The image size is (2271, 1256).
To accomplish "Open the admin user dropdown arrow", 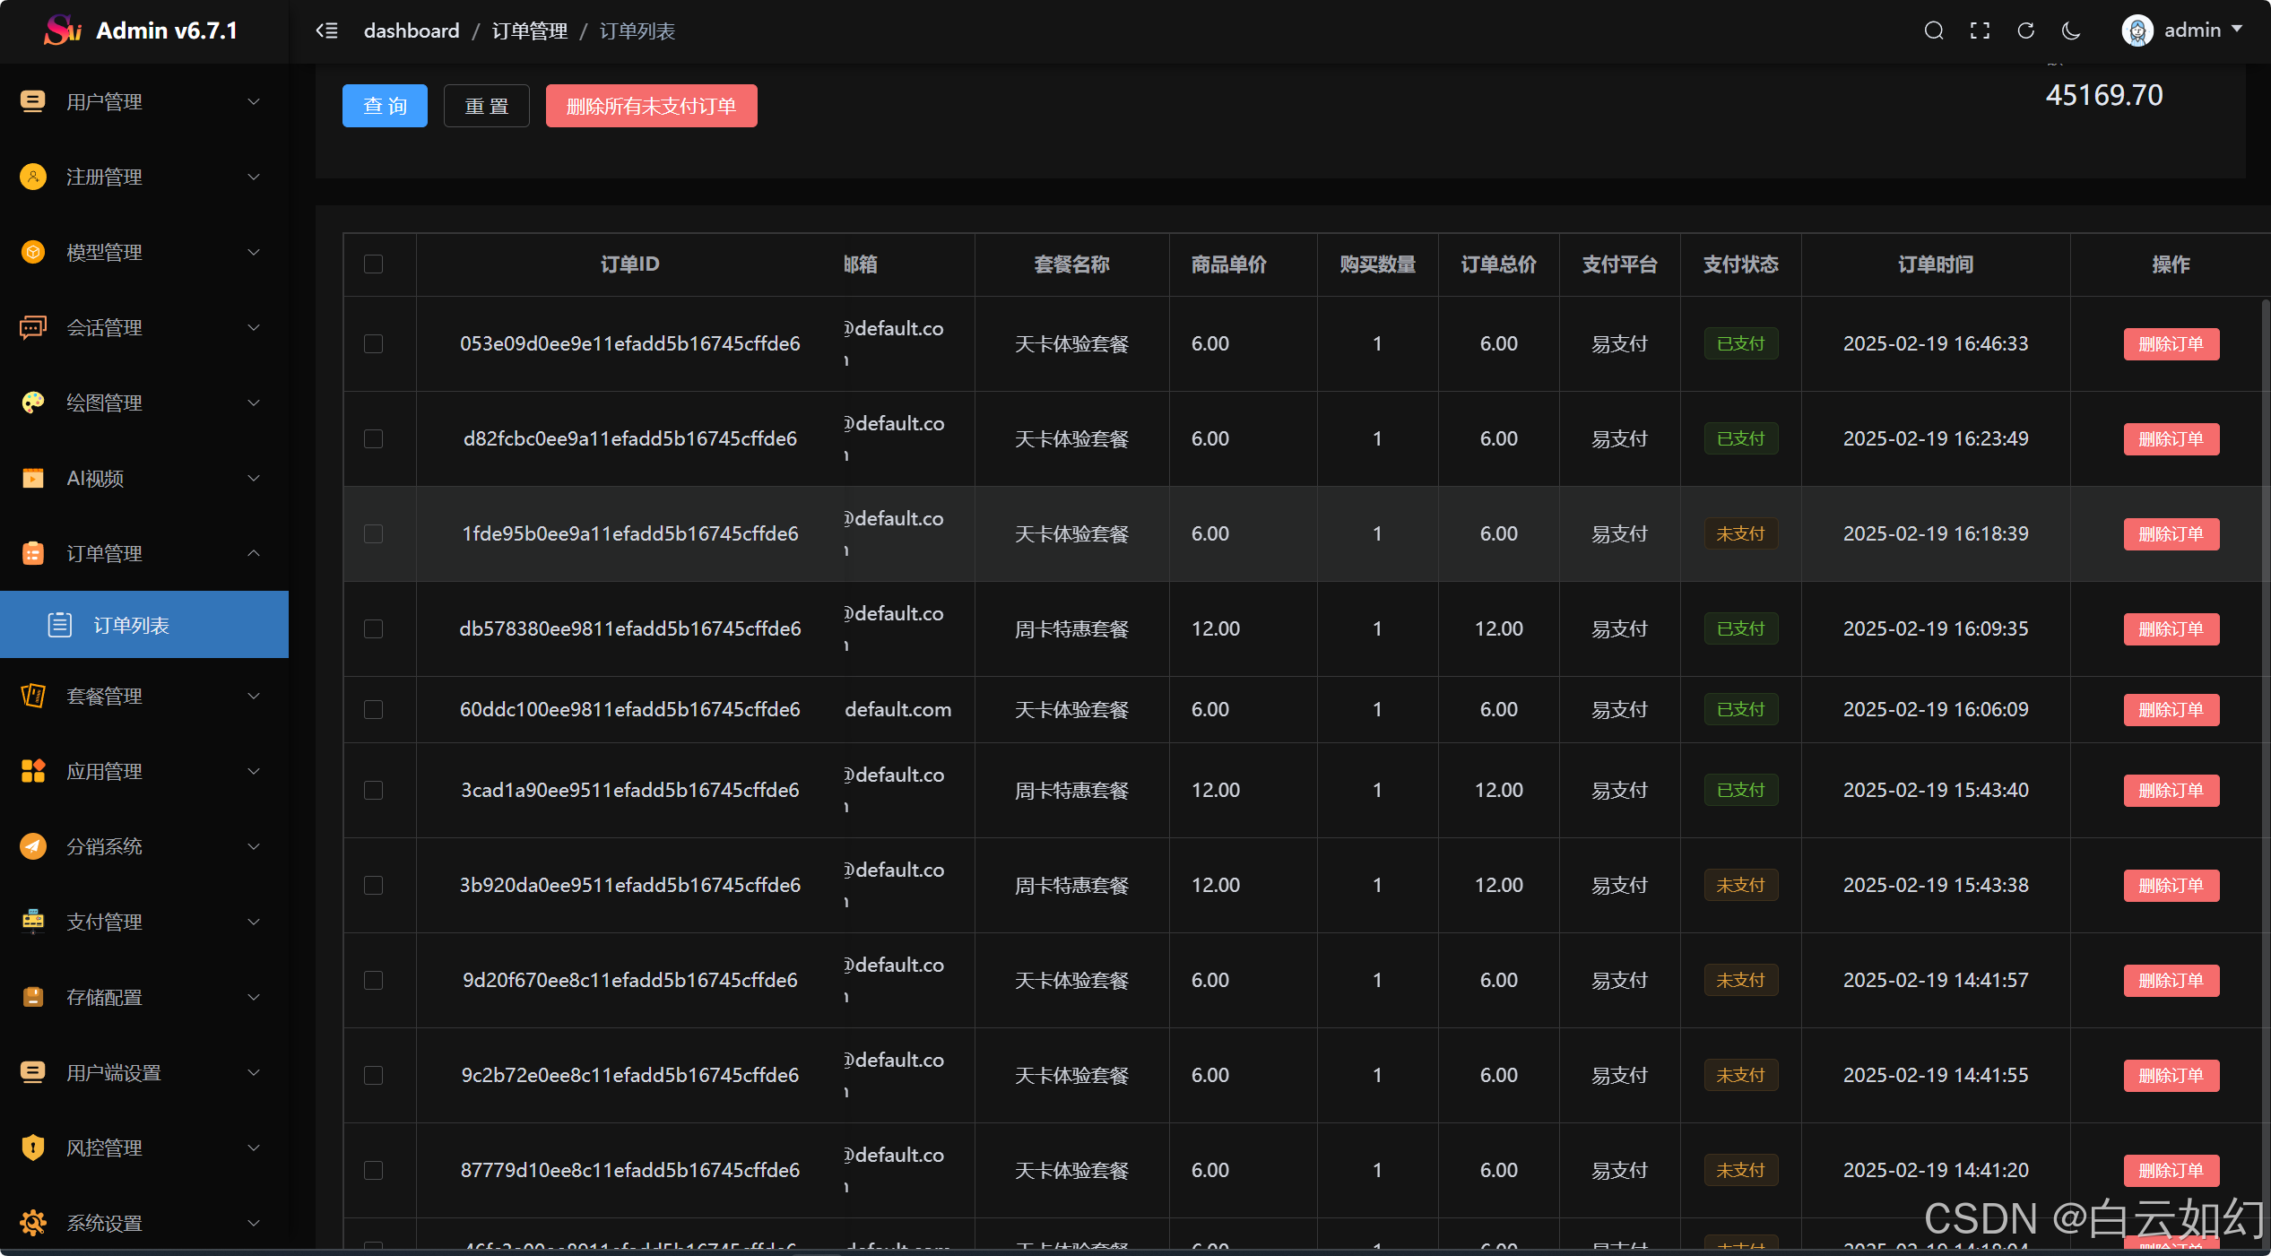I will pyautogui.click(x=2238, y=30).
